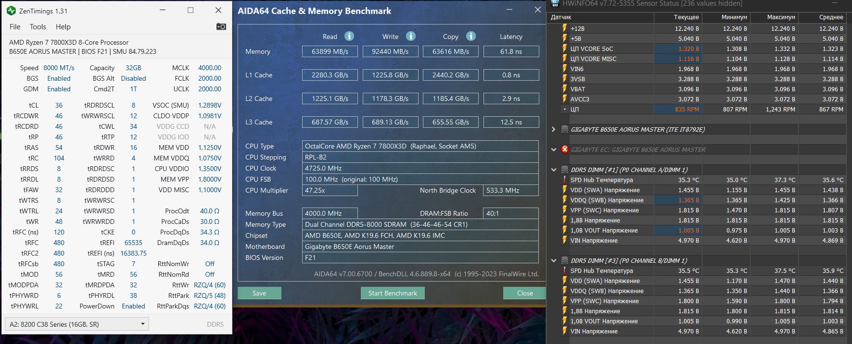This screenshot has width=852, height=344.
Task: Click the tREFI value 65535
Action: [133, 243]
